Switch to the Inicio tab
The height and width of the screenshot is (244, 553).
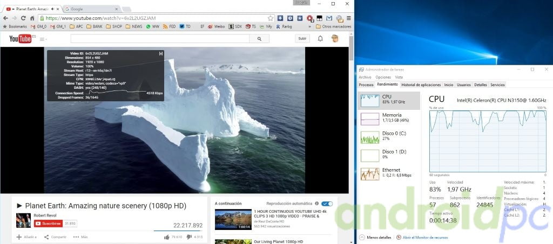tap(449, 85)
